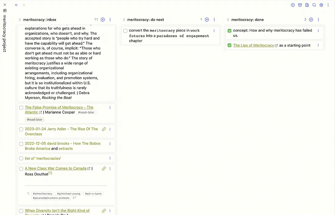Viewport: 335px width, 215px height.
Task: Open board settings gear icon
Action: click(x=321, y=5)
